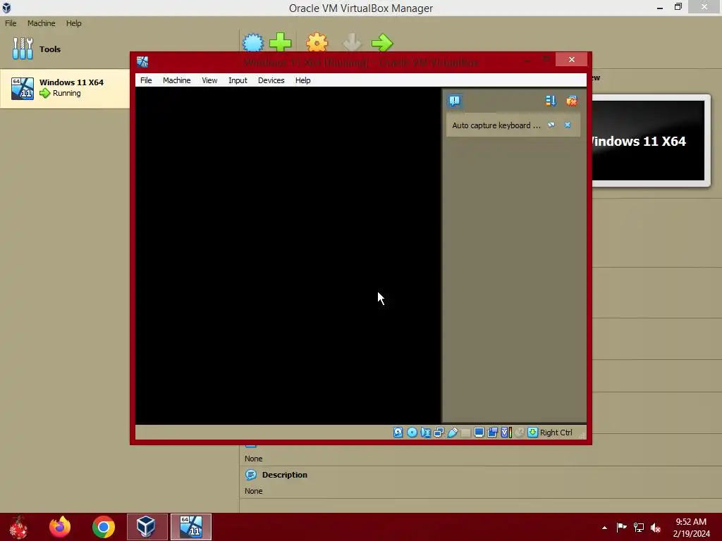Viewport: 722px width, 541px height.
Task: Click the Auto capture keyboard message text
Action: pos(496,125)
